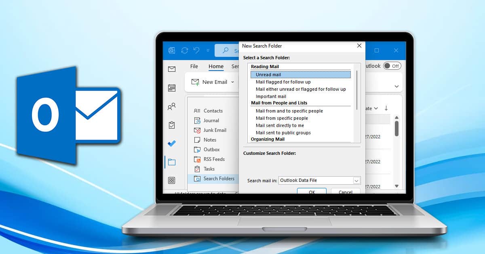This screenshot has width=485, height=254.
Task: Click the Contacts folder icon
Action: coord(197,111)
